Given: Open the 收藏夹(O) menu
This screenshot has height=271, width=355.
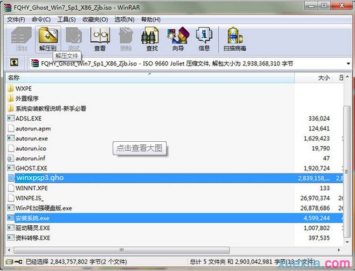Looking at the screenshot, I should (x=95, y=20).
